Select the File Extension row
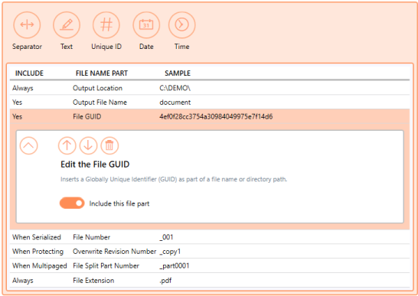The height and width of the screenshot is (296, 418). [x=210, y=280]
